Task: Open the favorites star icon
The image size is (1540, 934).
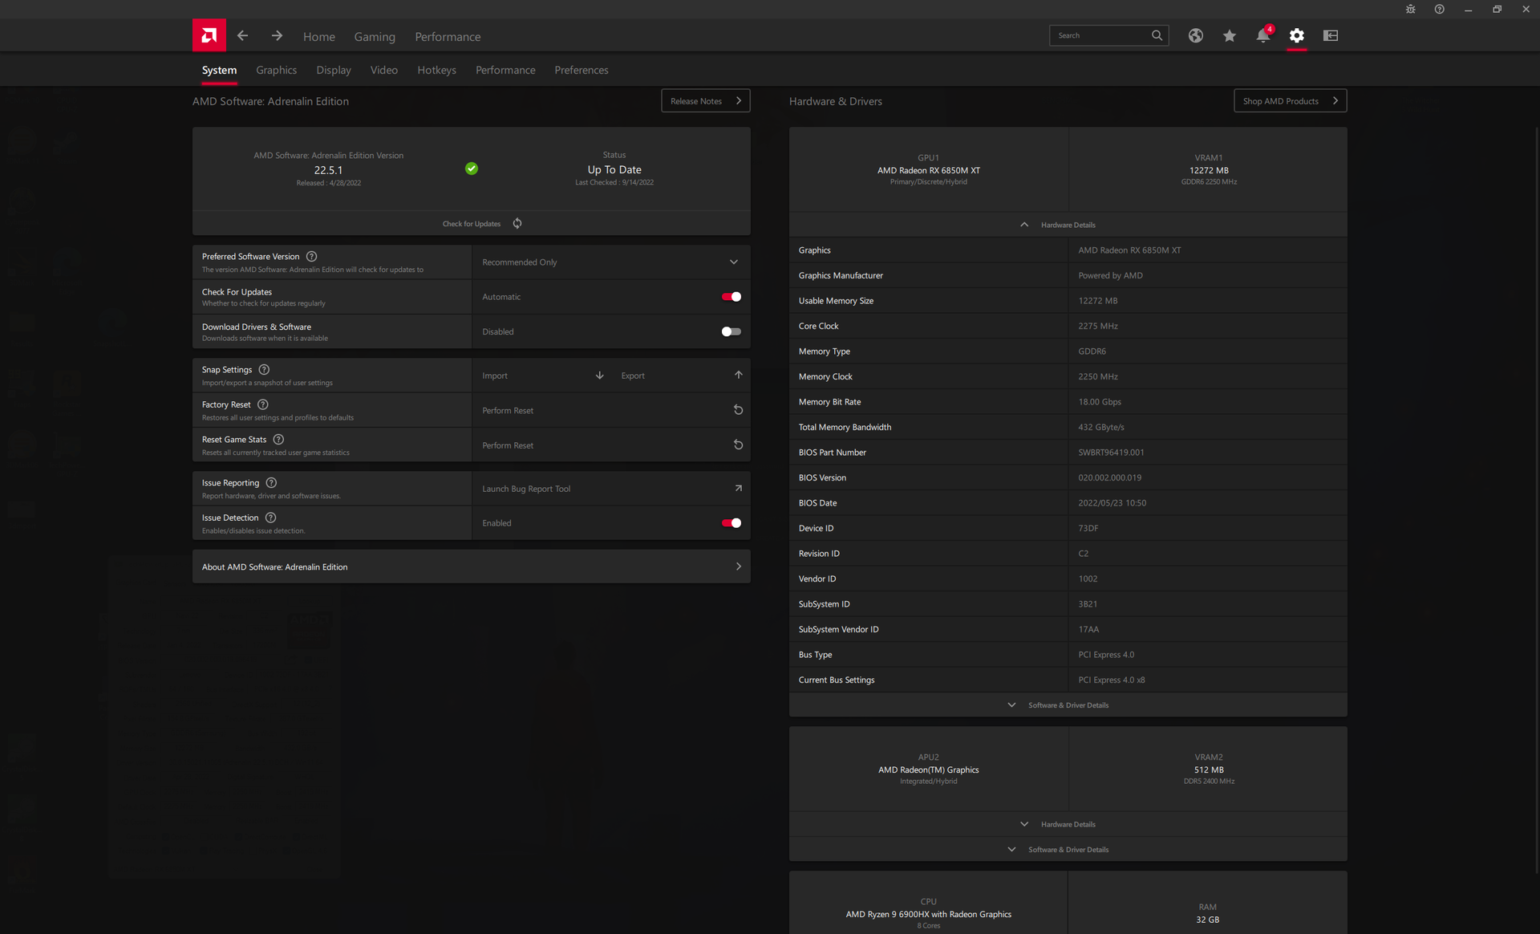Action: pos(1229,35)
